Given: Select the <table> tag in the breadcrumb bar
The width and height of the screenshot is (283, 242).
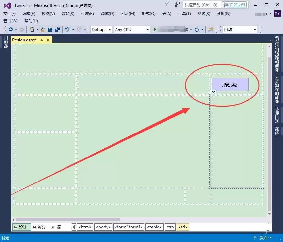Looking at the screenshot, I should [154, 227].
